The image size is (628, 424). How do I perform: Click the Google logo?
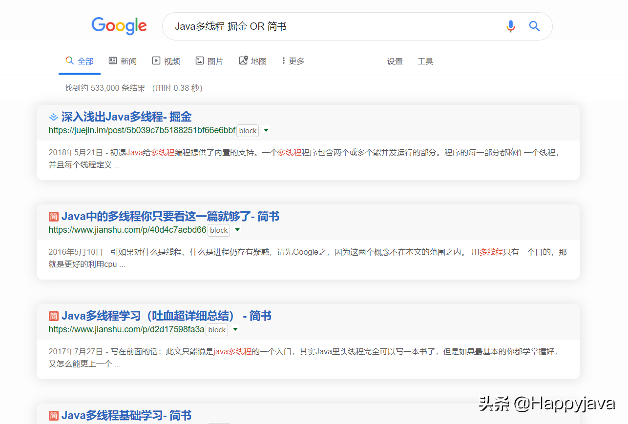119,26
